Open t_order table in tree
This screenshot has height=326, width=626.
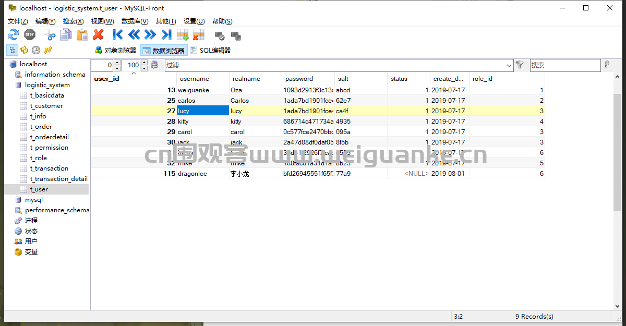pyautogui.click(x=41, y=127)
